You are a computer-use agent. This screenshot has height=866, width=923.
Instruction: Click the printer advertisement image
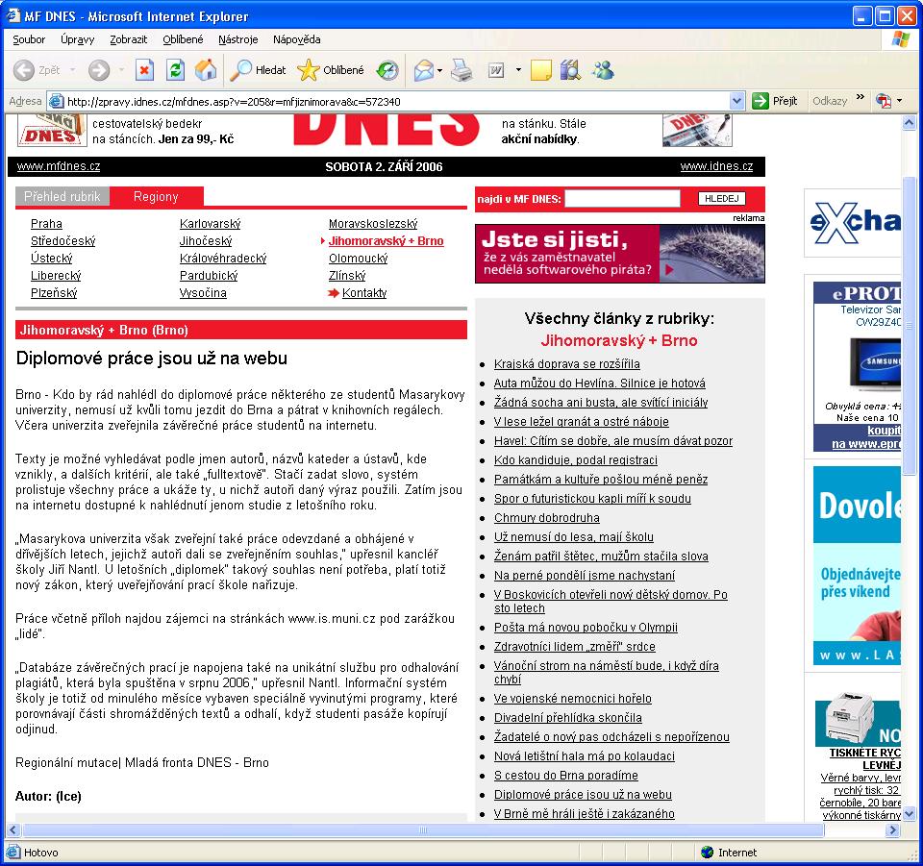858,719
